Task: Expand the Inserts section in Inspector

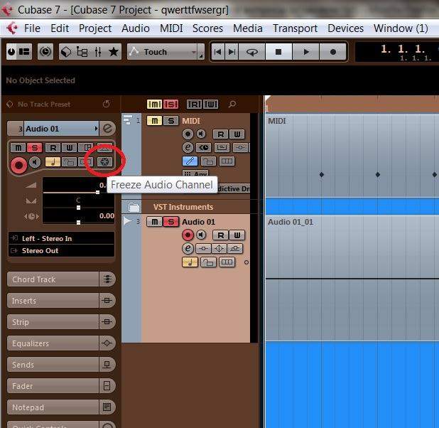Action: tap(52, 301)
